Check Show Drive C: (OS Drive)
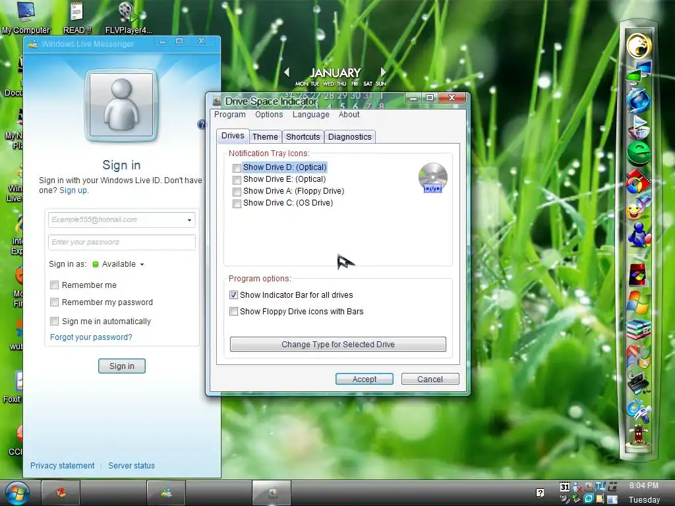The height and width of the screenshot is (506, 675). click(237, 204)
